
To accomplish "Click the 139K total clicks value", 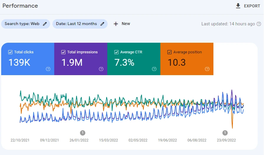I will pos(19,62).
